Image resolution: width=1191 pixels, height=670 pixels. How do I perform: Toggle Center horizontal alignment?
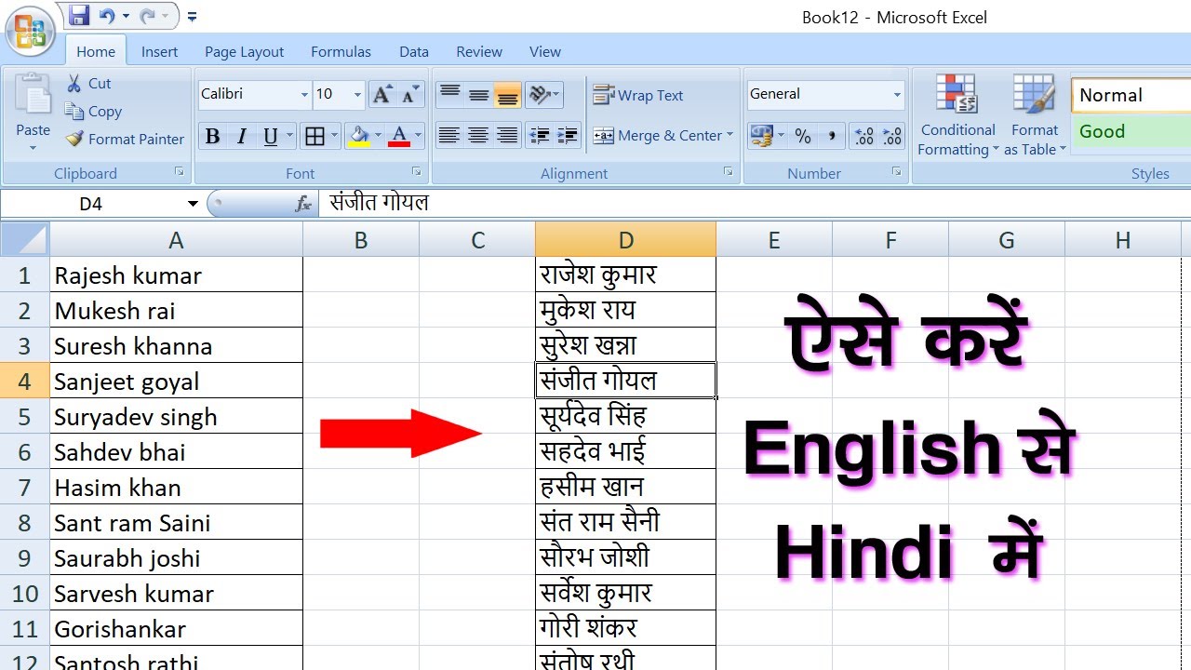(x=478, y=136)
